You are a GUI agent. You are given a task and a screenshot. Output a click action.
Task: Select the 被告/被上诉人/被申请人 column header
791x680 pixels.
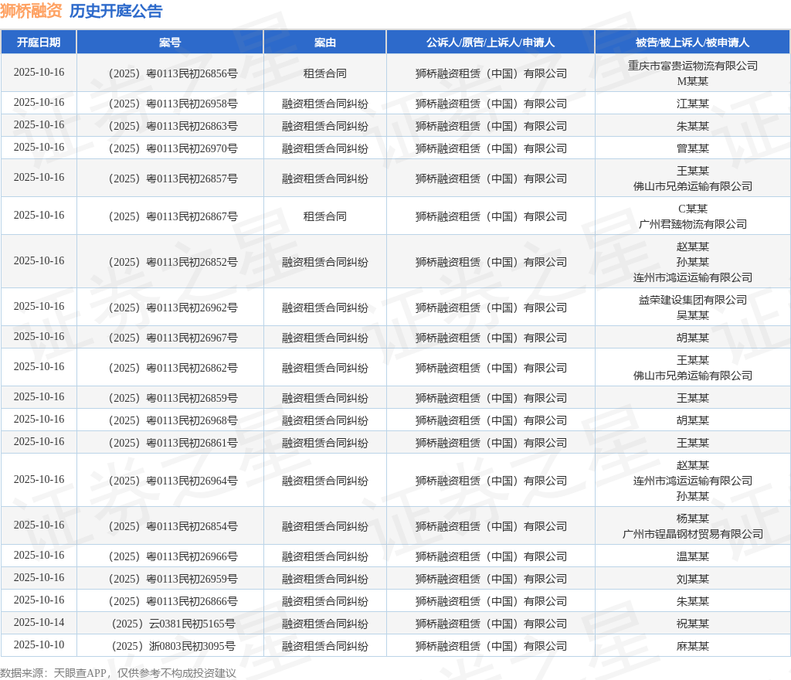[x=693, y=42]
